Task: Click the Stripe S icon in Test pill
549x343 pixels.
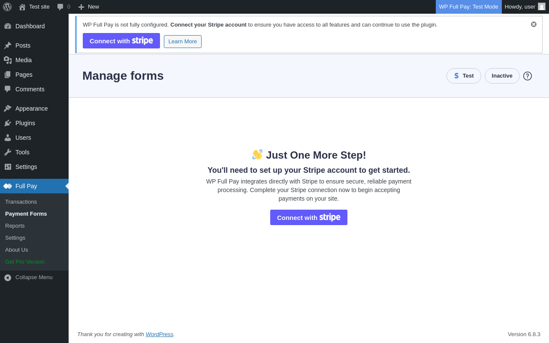Action: [x=456, y=76]
